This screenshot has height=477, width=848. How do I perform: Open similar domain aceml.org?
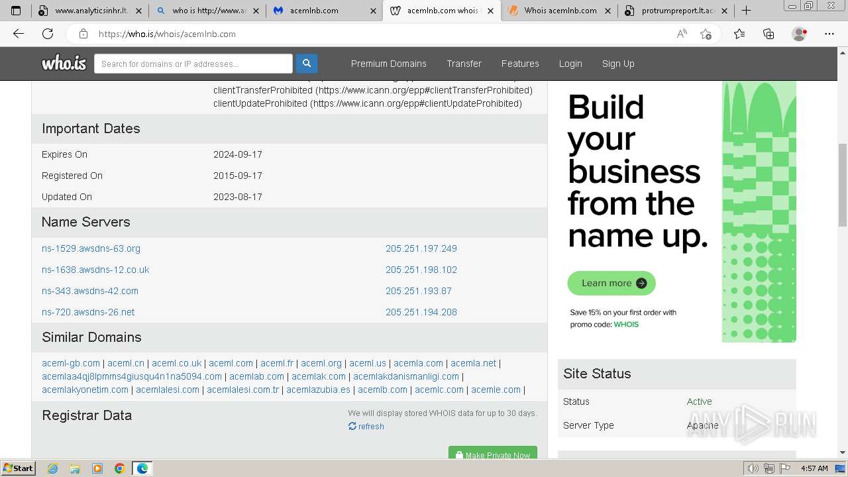pyautogui.click(x=321, y=363)
